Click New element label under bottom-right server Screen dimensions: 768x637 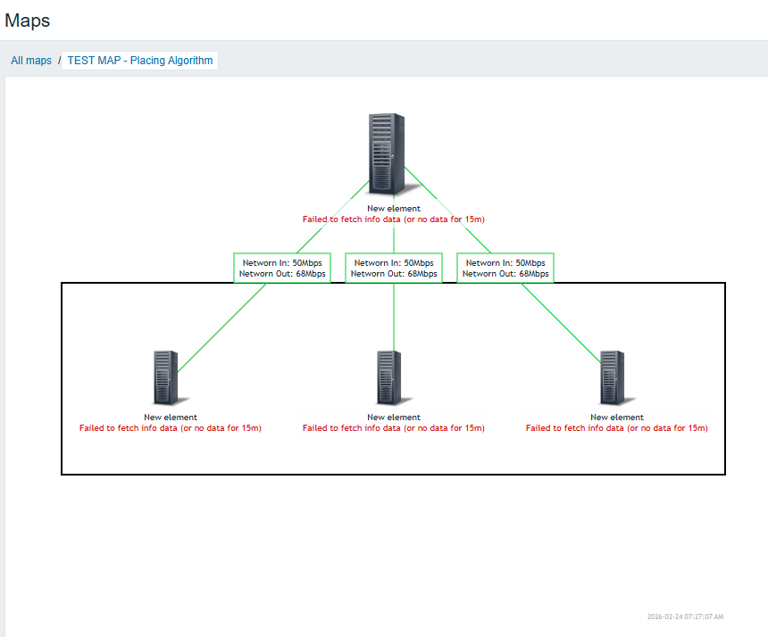coord(617,418)
